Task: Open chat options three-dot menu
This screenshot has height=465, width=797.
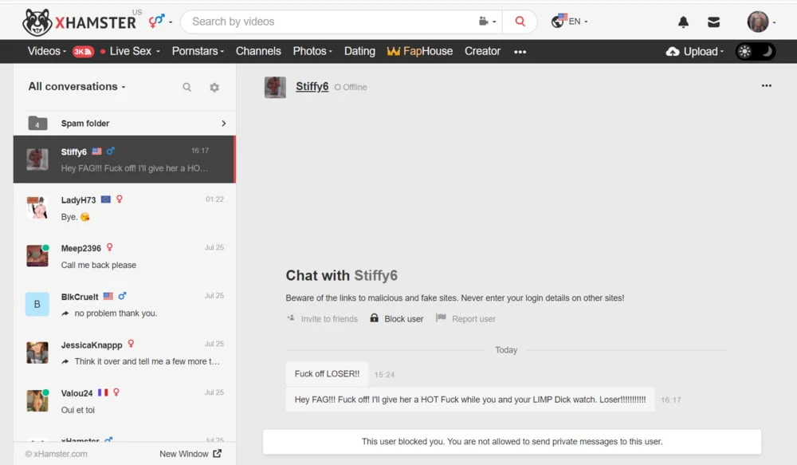Action: point(766,86)
